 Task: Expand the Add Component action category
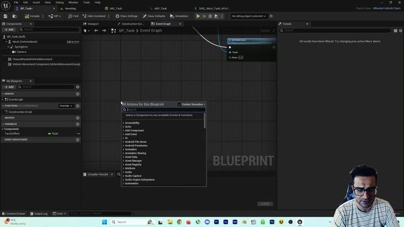point(124,131)
